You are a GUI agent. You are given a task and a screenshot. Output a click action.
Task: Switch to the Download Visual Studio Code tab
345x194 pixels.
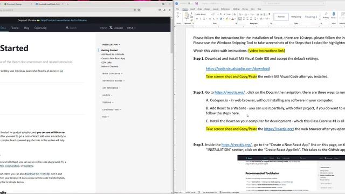coord(49,4)
